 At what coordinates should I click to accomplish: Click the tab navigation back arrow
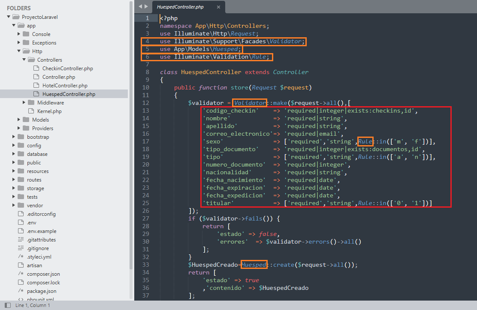tap(140, 7)
